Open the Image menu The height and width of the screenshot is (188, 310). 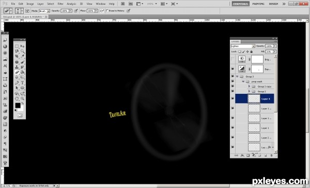30,4
